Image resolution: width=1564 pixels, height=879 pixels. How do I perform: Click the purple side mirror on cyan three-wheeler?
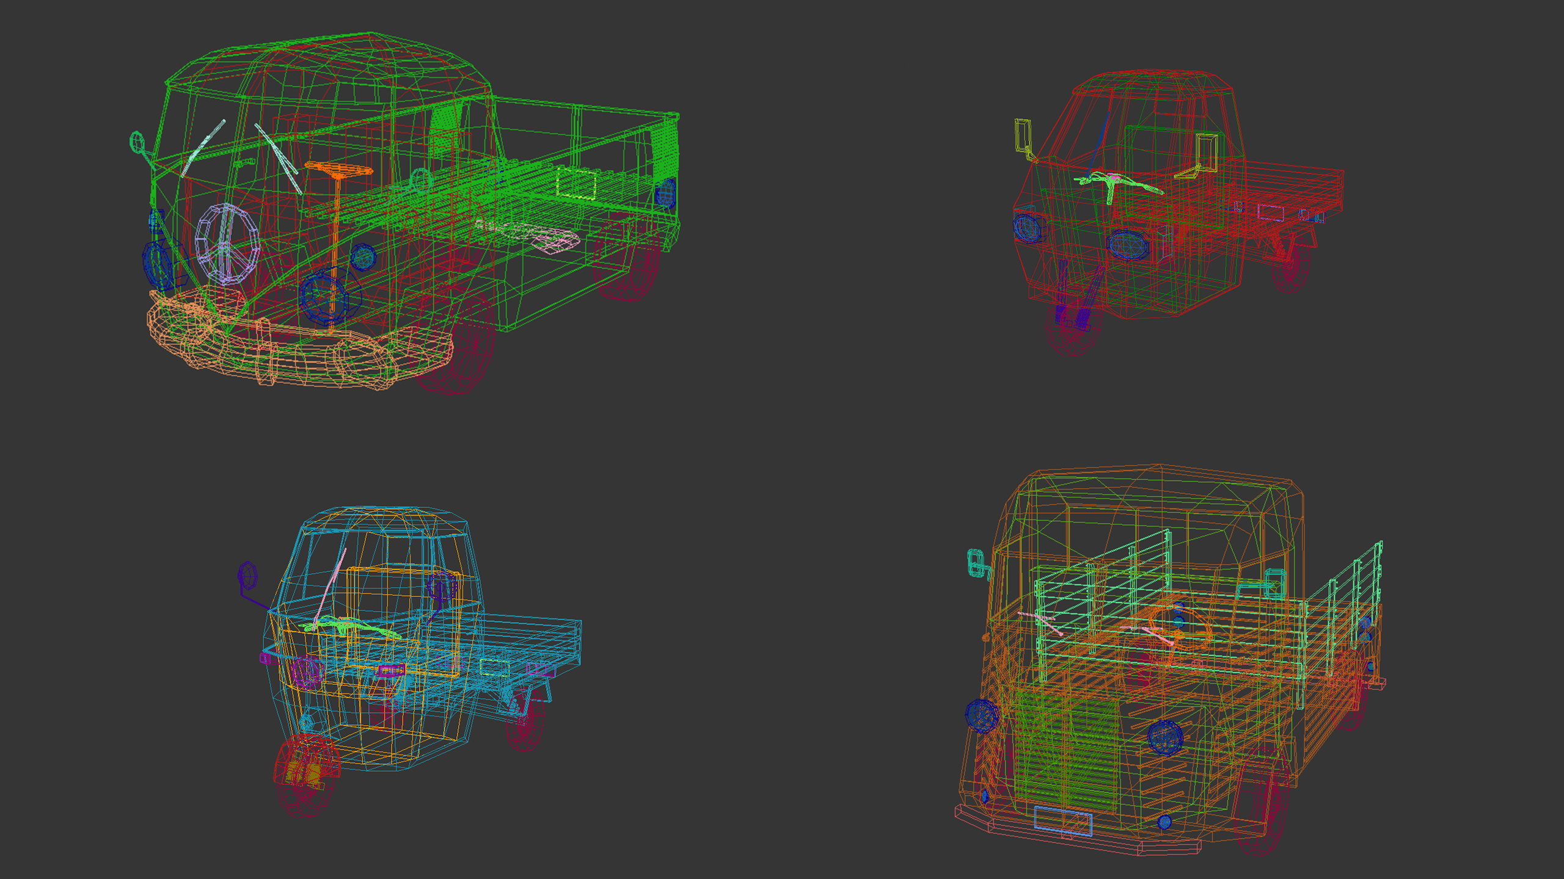point(247,576)
